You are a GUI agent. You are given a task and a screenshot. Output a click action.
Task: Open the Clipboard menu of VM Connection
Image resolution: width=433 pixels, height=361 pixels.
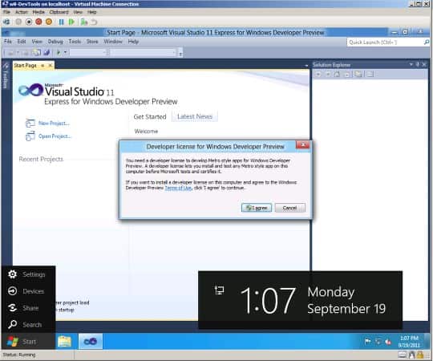59,12
